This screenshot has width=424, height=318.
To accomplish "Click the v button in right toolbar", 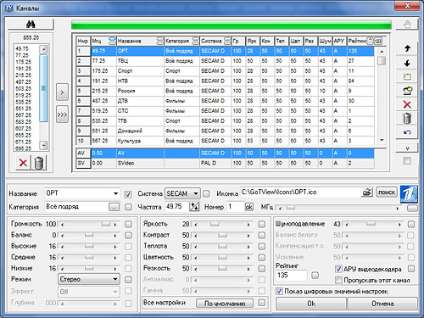I will (x=407, y=148).
